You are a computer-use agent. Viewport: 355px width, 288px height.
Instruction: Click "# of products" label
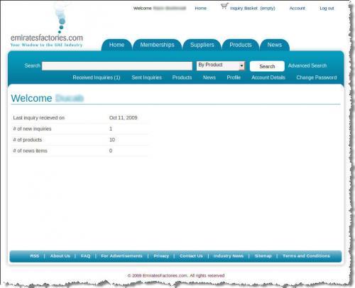click(28, 140)
